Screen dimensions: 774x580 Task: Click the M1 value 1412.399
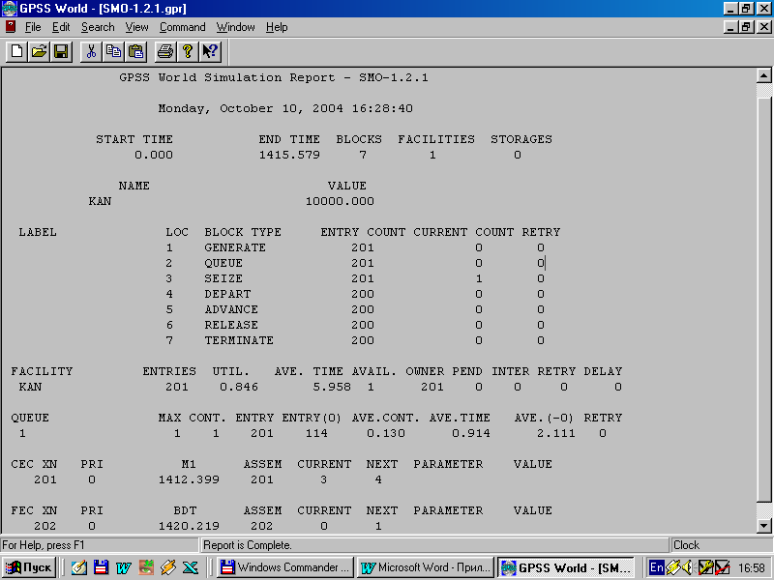[x=189, y=479]
